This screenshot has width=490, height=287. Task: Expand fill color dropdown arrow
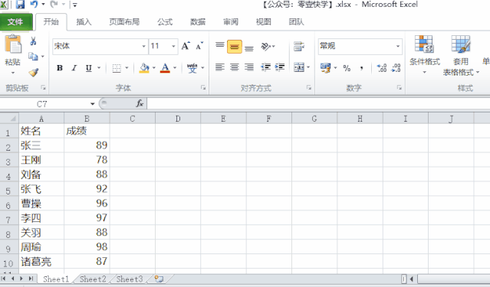[x=154, y=67]
